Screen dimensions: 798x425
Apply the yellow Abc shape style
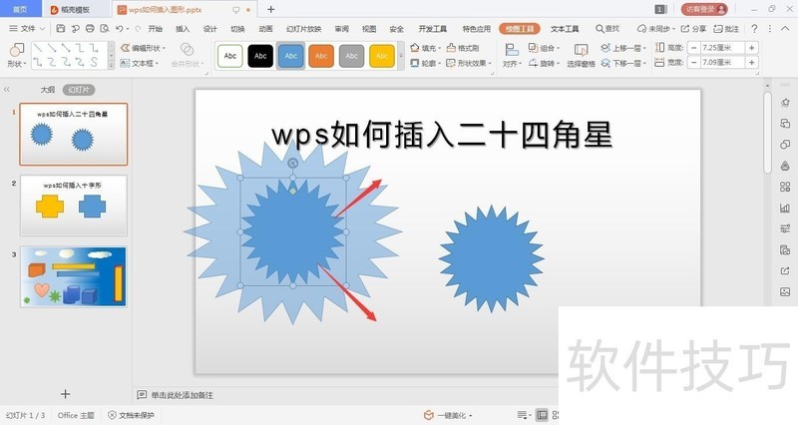[x=382, y=56]
